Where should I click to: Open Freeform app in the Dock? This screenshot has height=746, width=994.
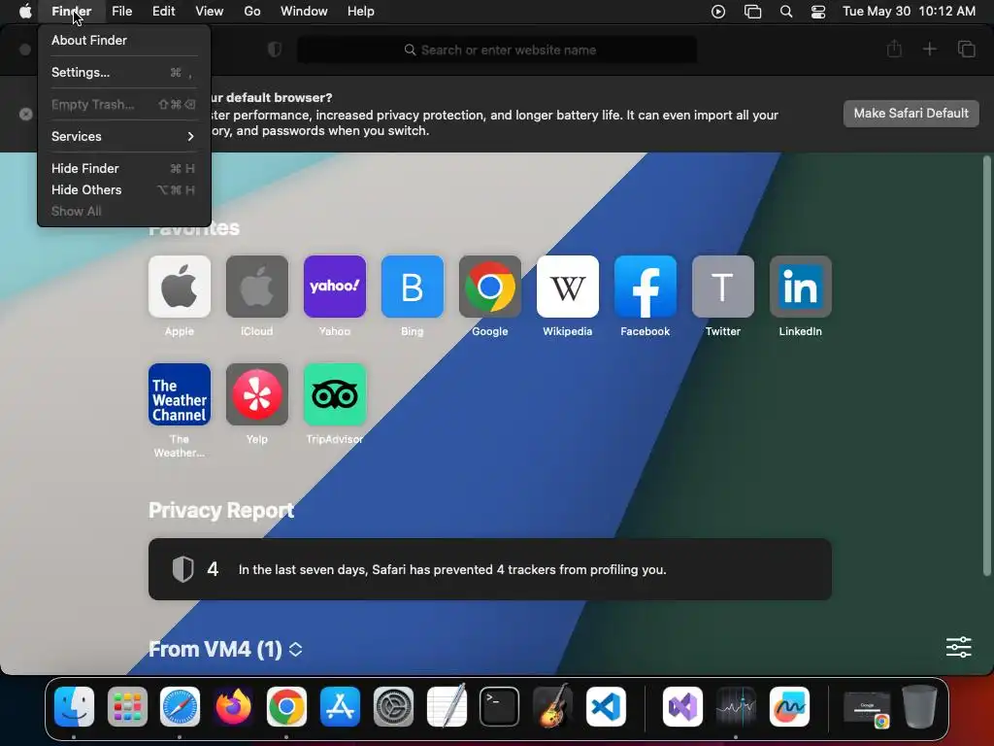pyautogui.click(x=789, y=707)
